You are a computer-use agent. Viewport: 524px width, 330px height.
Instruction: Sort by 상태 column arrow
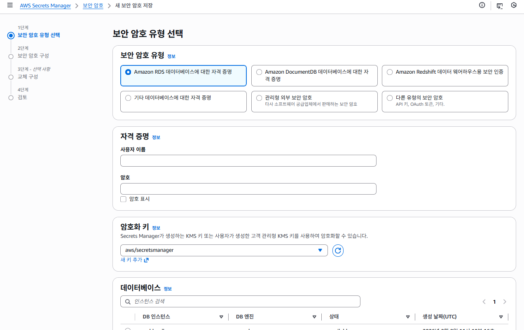tap(407, 317)
